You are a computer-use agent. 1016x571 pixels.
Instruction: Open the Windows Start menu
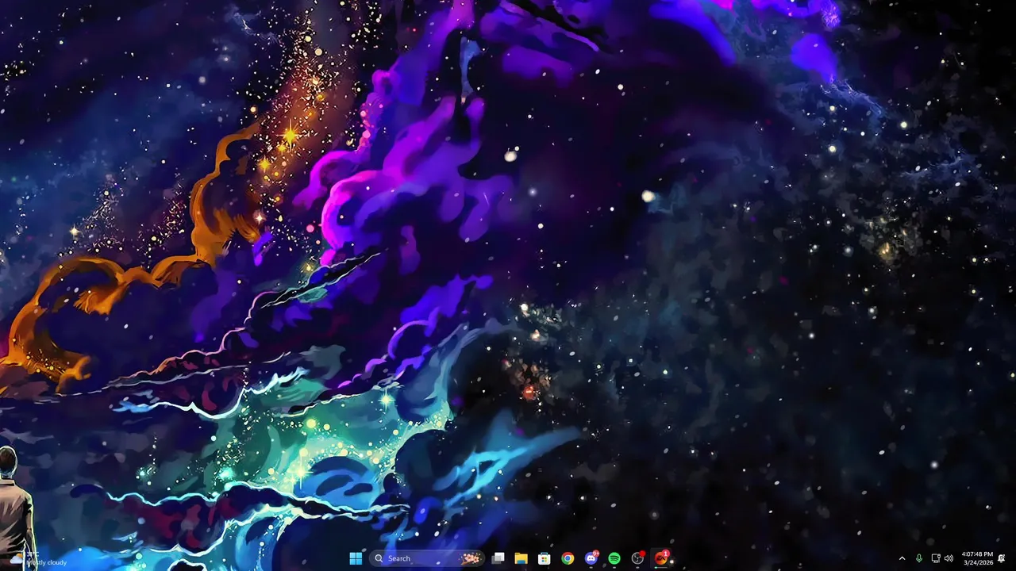tap(356, 558)
